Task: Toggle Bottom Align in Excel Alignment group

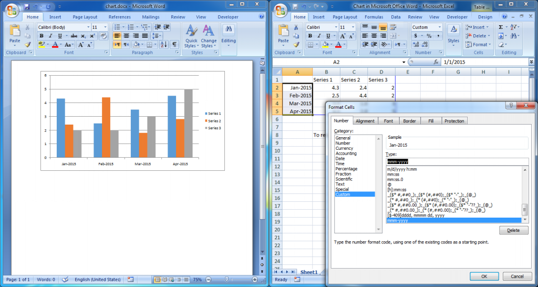Action: pyautogui.click(x=383, y=27)
